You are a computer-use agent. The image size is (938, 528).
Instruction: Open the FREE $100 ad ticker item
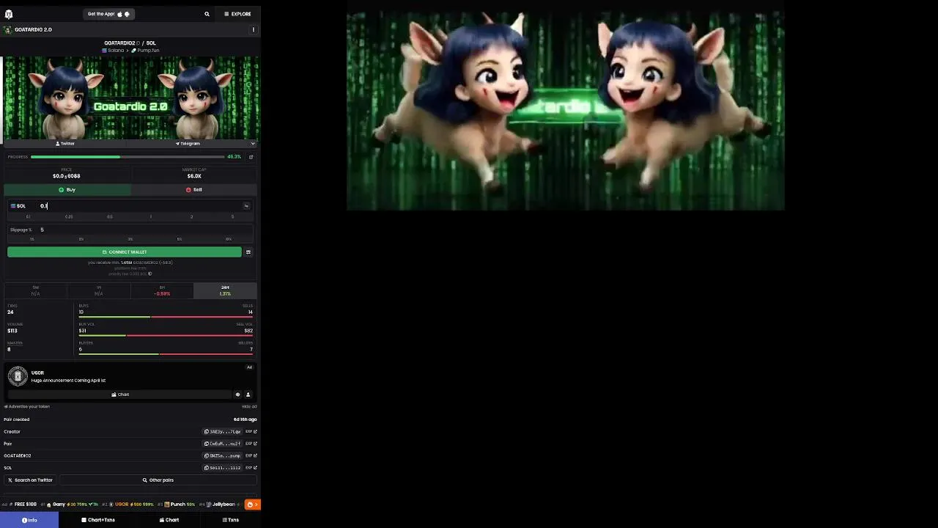point(22,505)
